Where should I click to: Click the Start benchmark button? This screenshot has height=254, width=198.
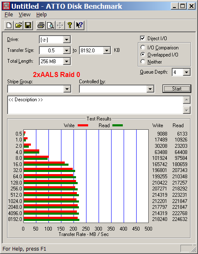(177, 89)
